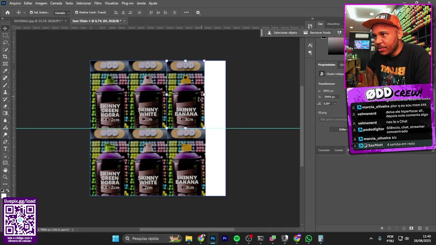This screenshot has height=245, width=436.
Task: Open the Character panel icon
Action: coord(310,45)
